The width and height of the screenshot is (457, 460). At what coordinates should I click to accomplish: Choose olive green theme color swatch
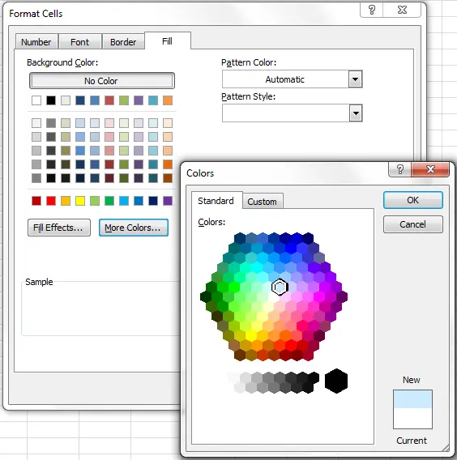click(x=124, y=100)
